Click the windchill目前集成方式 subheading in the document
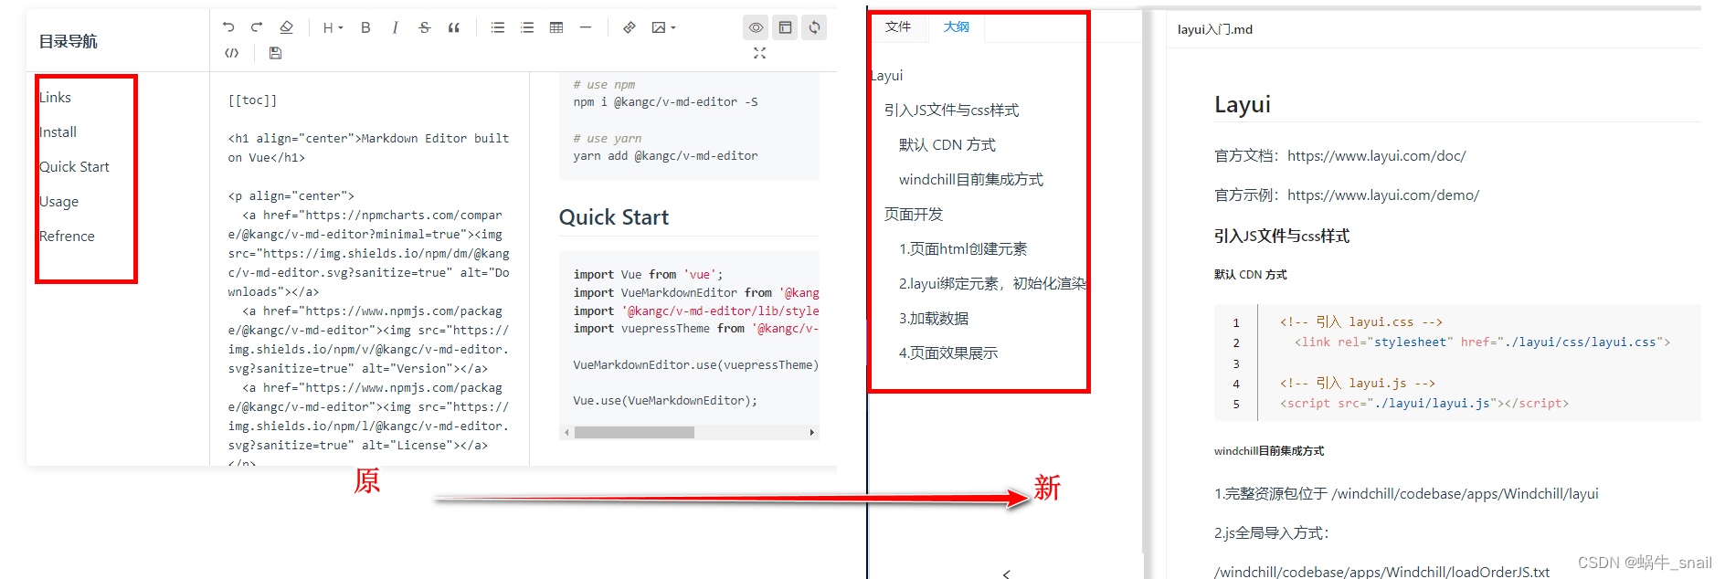The width and height of the screenshot is (1725, 579). [1268, 450]
